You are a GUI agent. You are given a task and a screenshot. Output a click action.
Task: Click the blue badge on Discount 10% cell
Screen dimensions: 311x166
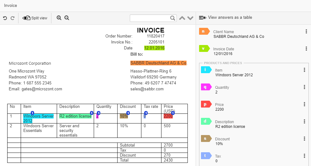pos(128,113)
